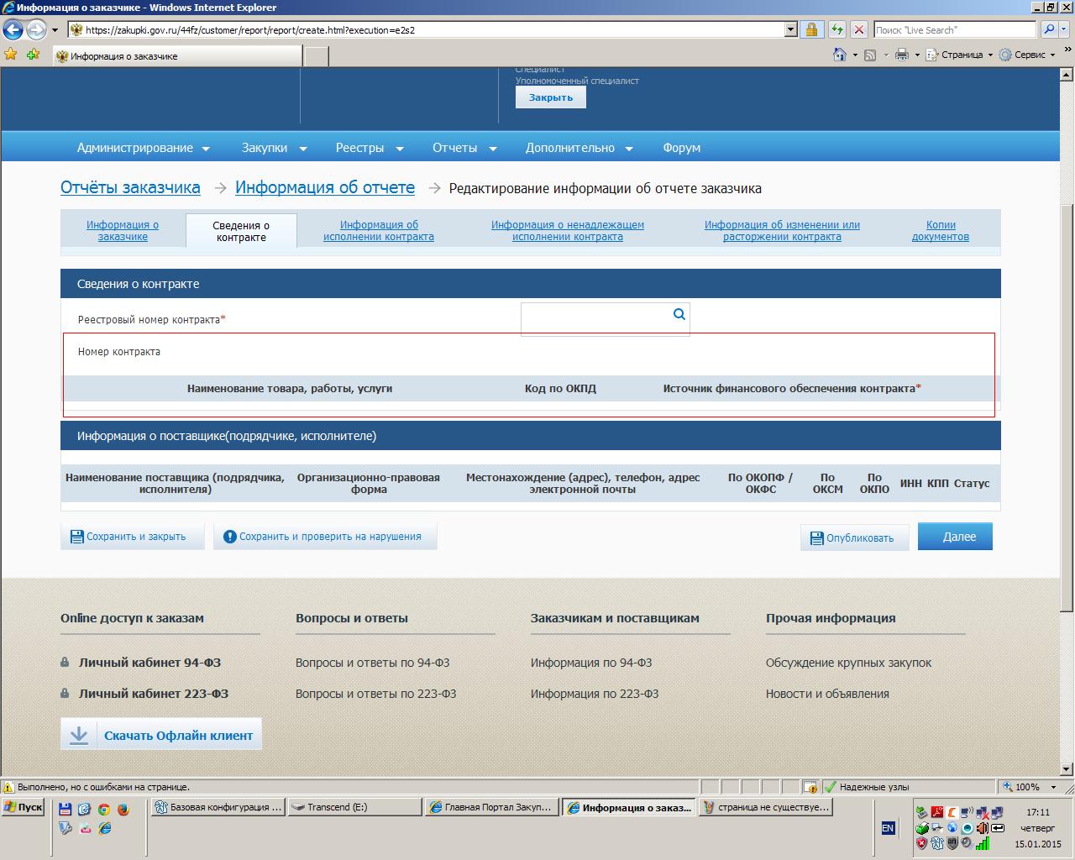This screenshot has height=860, width=1075.
Task: Open the Favorites star icon
Action: [11, 55]
